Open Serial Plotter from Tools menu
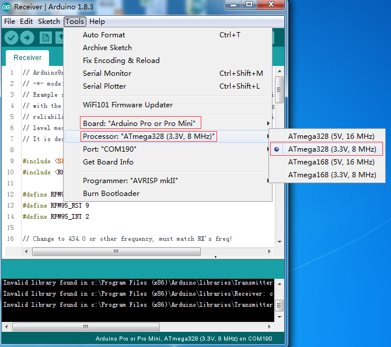 (x=168, y=86)
